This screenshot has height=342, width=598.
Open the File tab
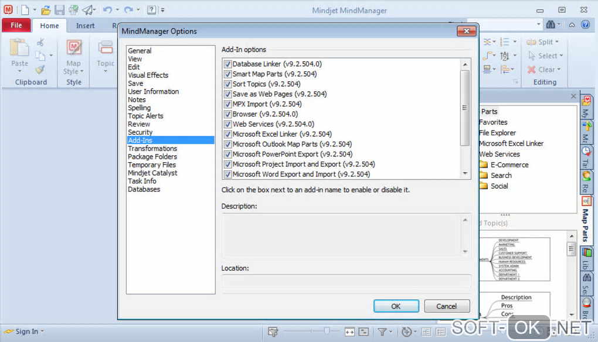point(16,25)
